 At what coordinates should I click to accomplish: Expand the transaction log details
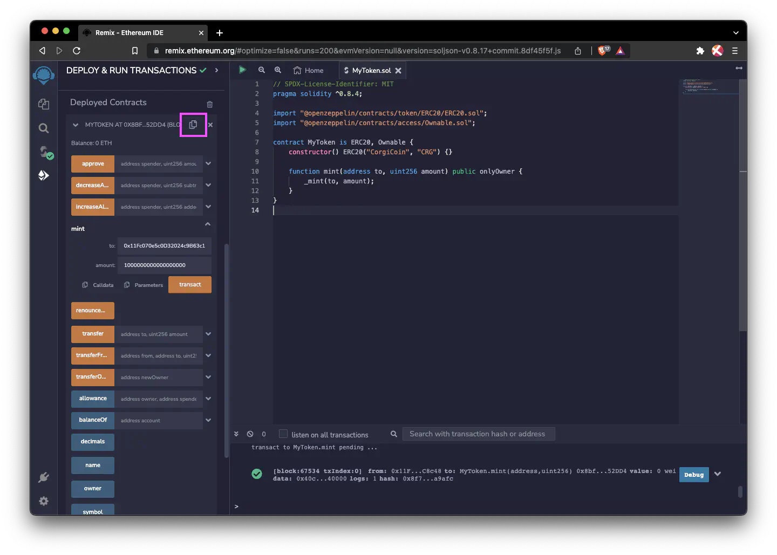coord(718,474)
